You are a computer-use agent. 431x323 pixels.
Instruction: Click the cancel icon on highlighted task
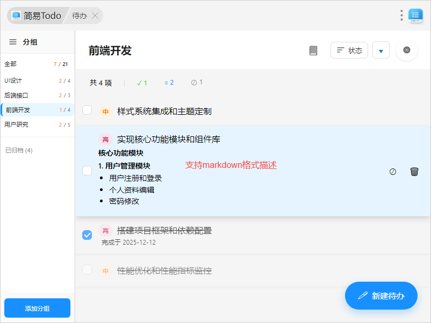[393, 172]
